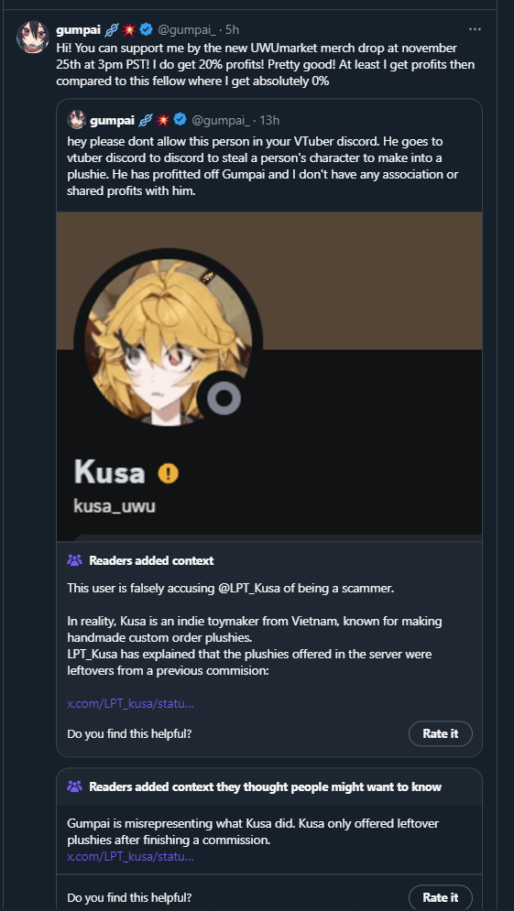Image resolution: width=514 pixels, height=911 pixels.
Task: Click the red spark emoji by gumpai name
Action: pos(130,29)
